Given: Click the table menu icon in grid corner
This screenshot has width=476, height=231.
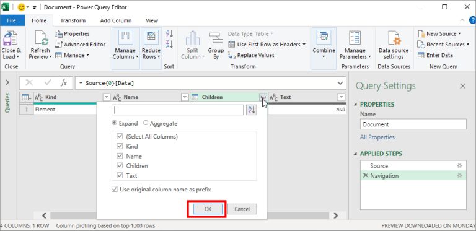Looking at the screenshot, I should coord(26,97).
